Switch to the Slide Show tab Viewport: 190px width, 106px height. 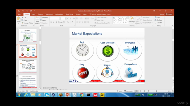(69, 14)
